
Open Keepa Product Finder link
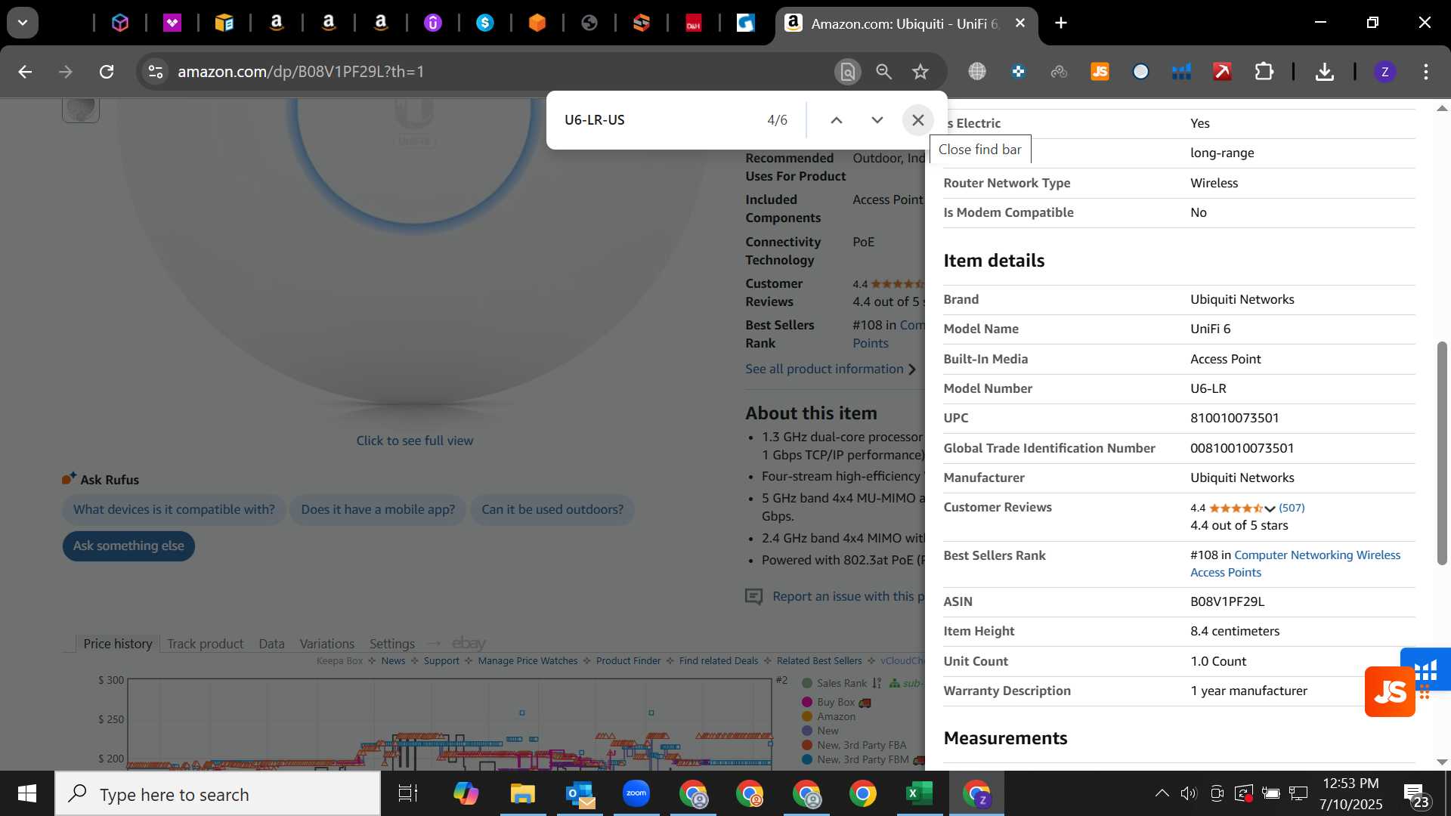[628, 660]
